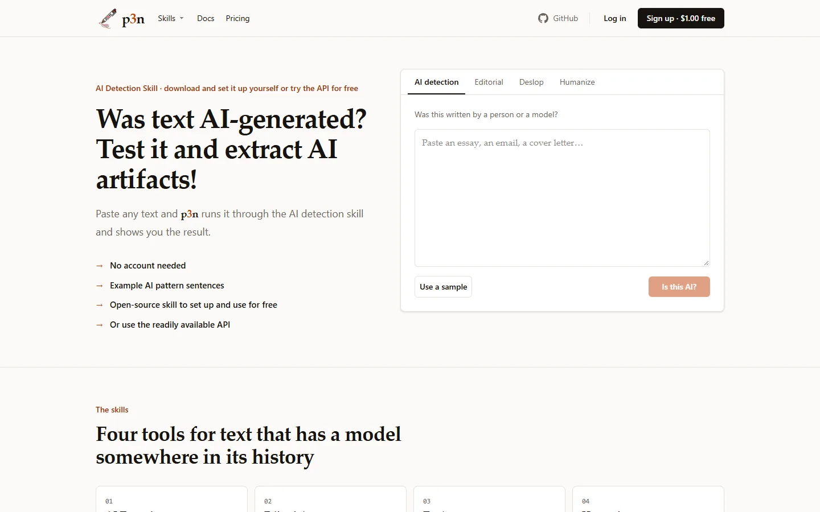Click the p3n pen logo icon

(x=108, y=19)
